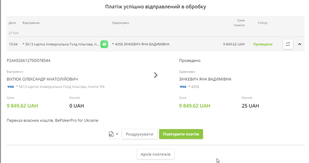Collapse the payment details chevron

click(x=300, y=44)
